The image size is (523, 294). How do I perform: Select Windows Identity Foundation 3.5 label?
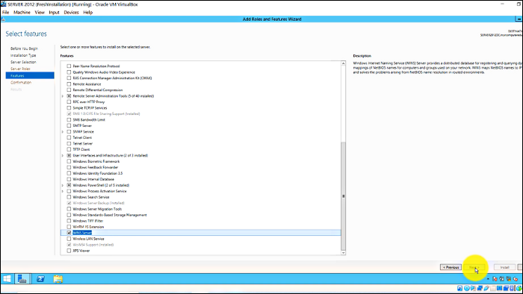97,173
